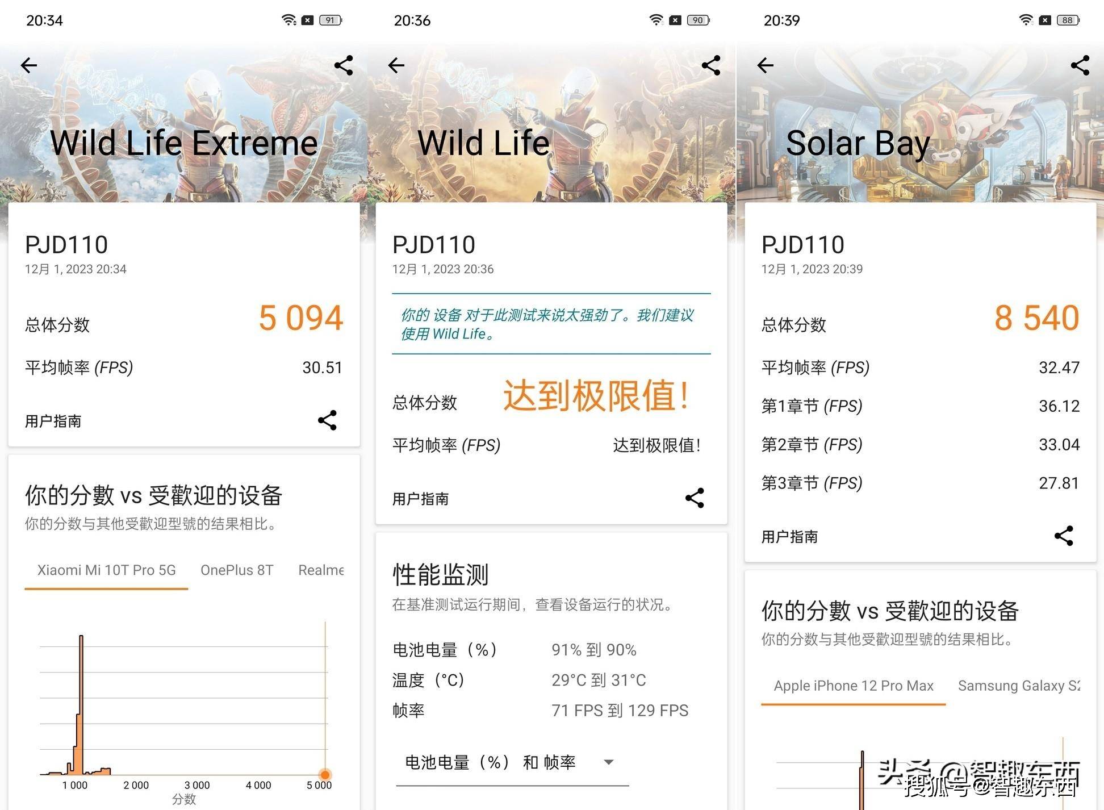The width and height of the screenshot is (1104, 810).
Task: Tap Realme tab in device comparison
Action: 321,570
